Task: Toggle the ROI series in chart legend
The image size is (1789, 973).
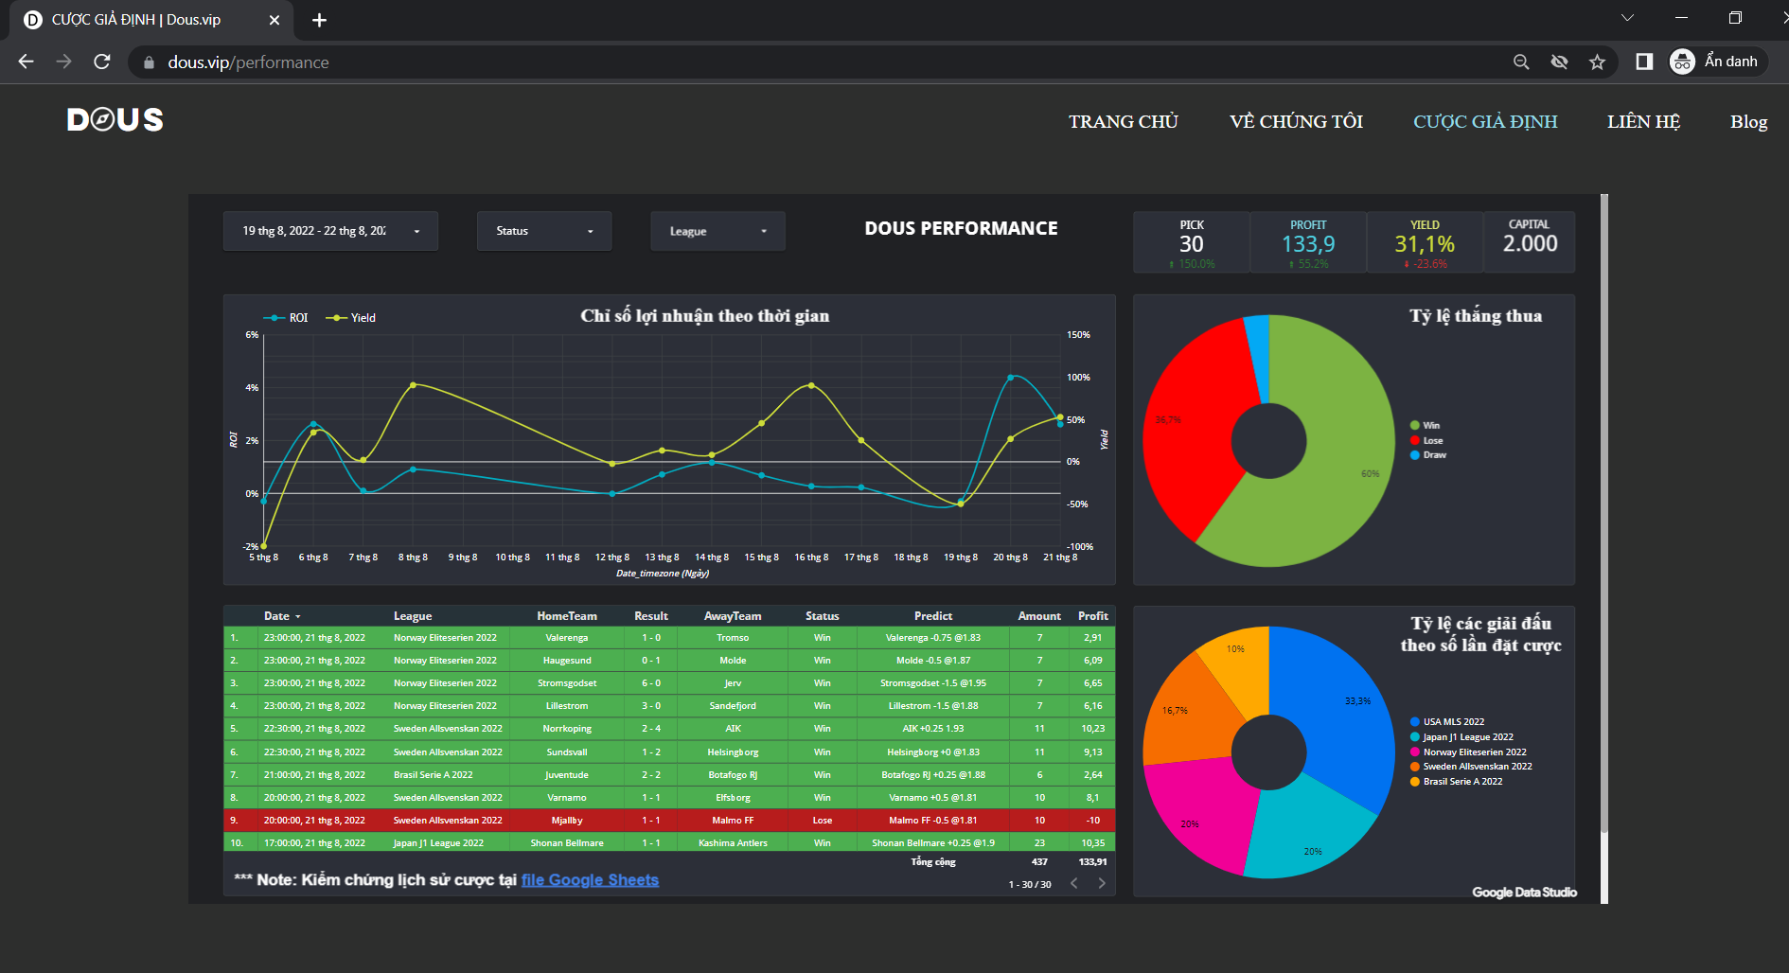Action: [x=287, y=318]
